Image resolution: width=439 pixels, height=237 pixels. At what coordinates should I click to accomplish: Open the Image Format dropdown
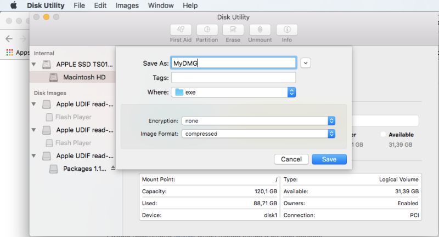click(258, 134)
